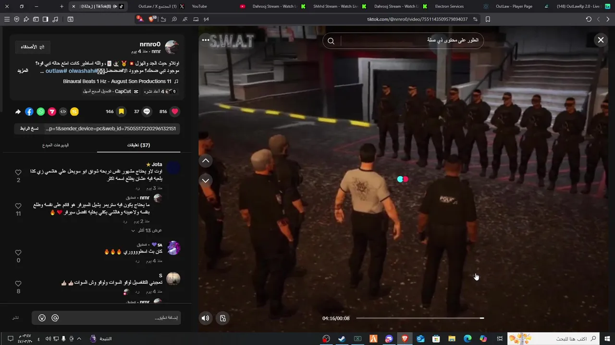Open the music playlist icon in toolbar
Viewport: 615px width, 345px height.
click(55, 19)
